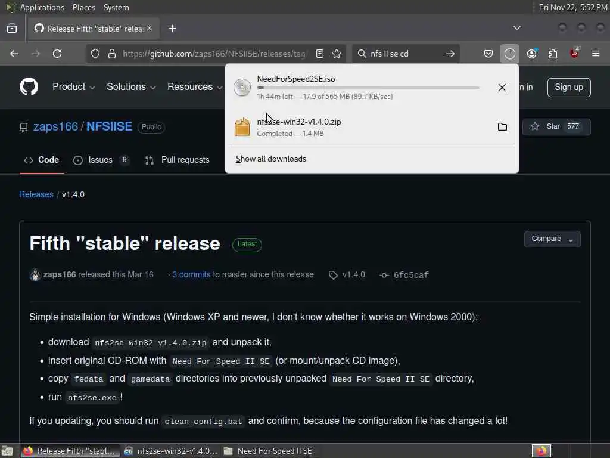The image size is (610, 458).
Task: Switch to Need For Speed II SE window
Action: [x=269, y=451]
